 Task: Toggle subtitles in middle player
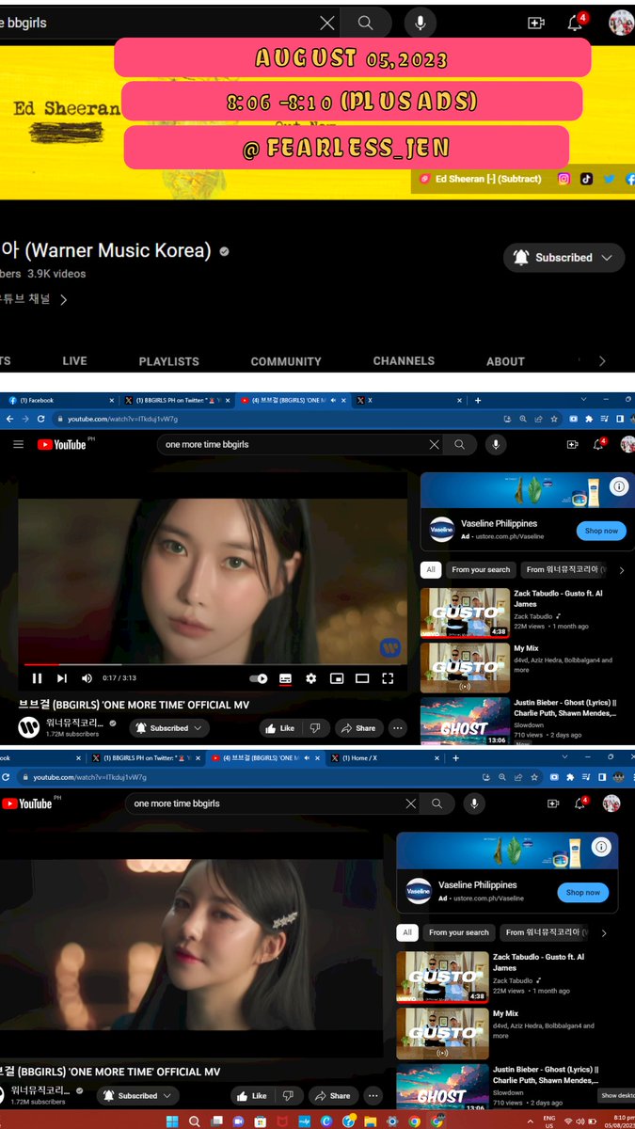(285, 678)
